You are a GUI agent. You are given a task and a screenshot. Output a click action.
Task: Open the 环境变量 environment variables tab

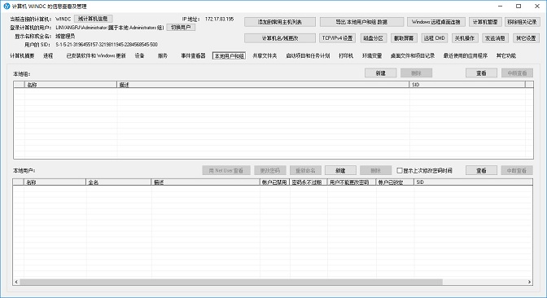point(372,56)
